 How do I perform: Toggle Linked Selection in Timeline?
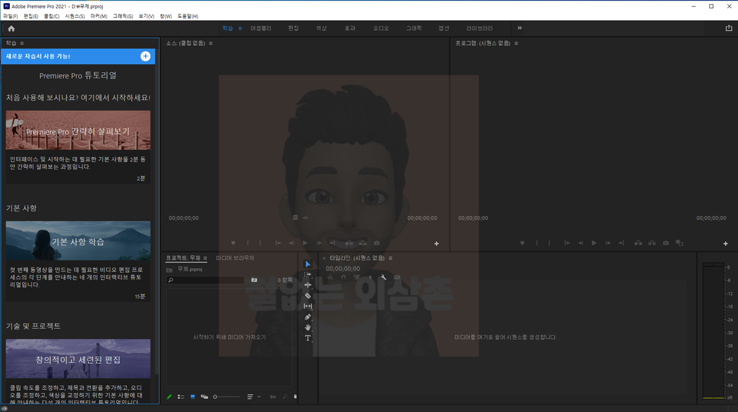[357, 278]
